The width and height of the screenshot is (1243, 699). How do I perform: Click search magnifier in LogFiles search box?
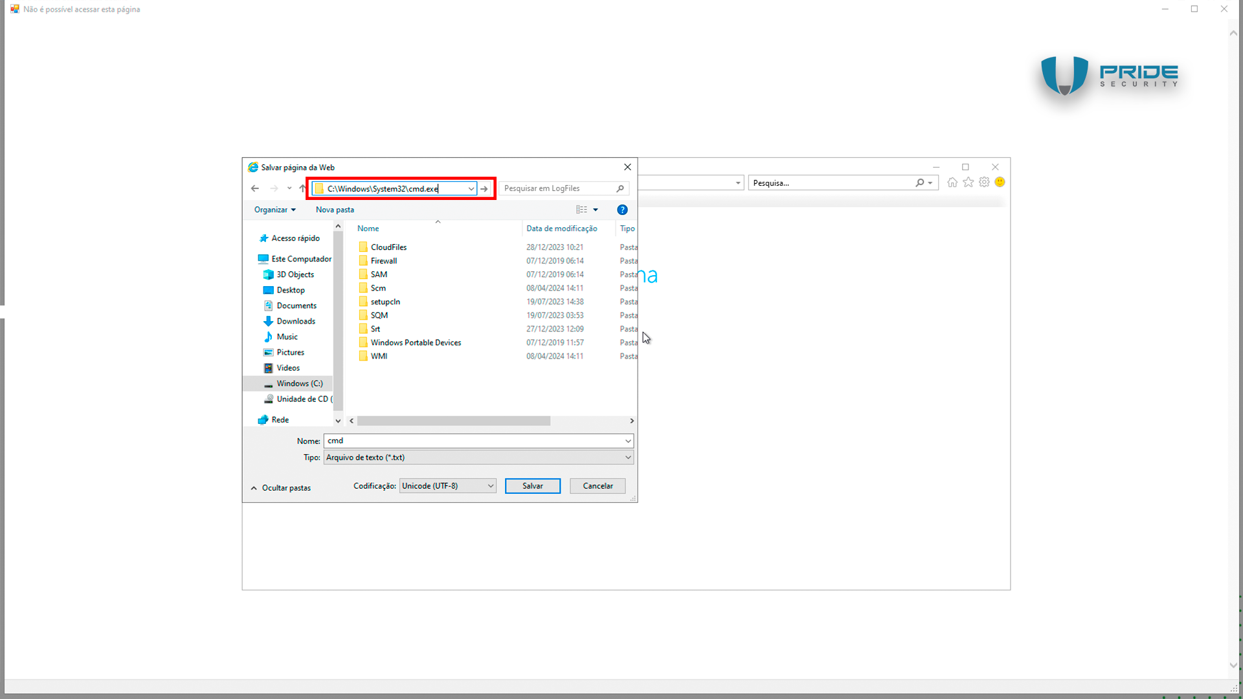coord(620,188)
